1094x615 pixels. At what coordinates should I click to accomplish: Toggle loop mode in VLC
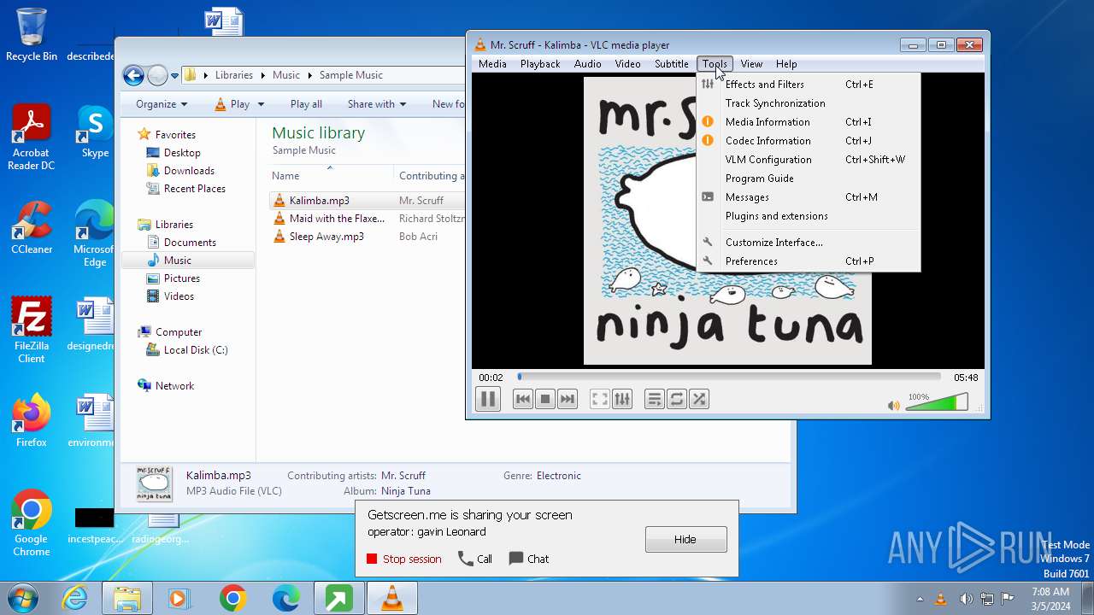click(x=677, y=399)
